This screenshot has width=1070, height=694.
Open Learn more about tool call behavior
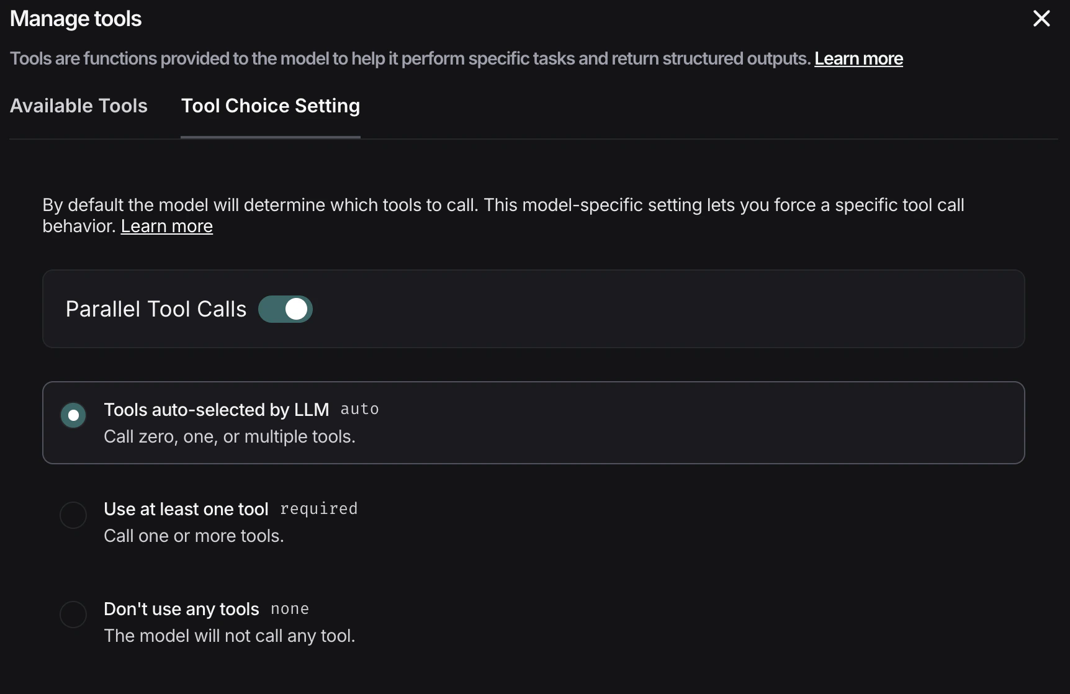click(x=166, y=226)
